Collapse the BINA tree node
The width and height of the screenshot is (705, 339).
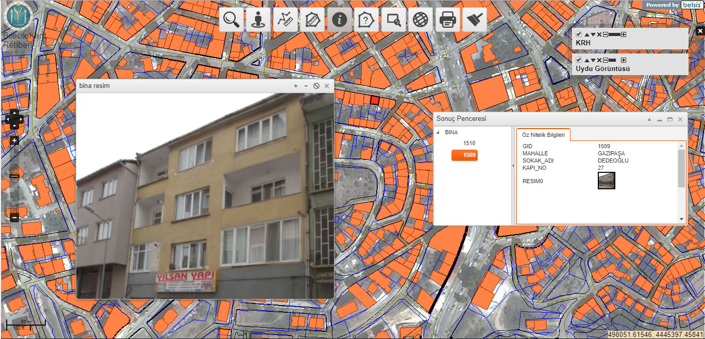click(438, 133)
